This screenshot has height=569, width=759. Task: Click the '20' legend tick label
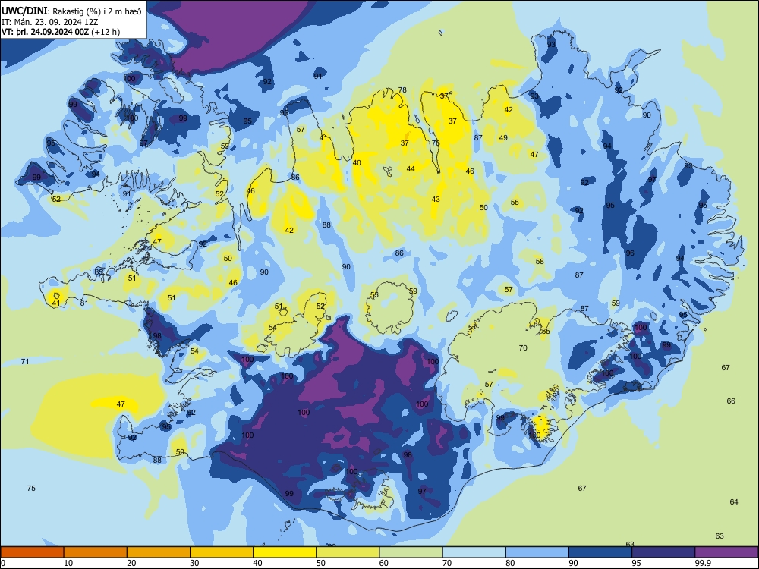pyautogui.click(x=131, y=563)
